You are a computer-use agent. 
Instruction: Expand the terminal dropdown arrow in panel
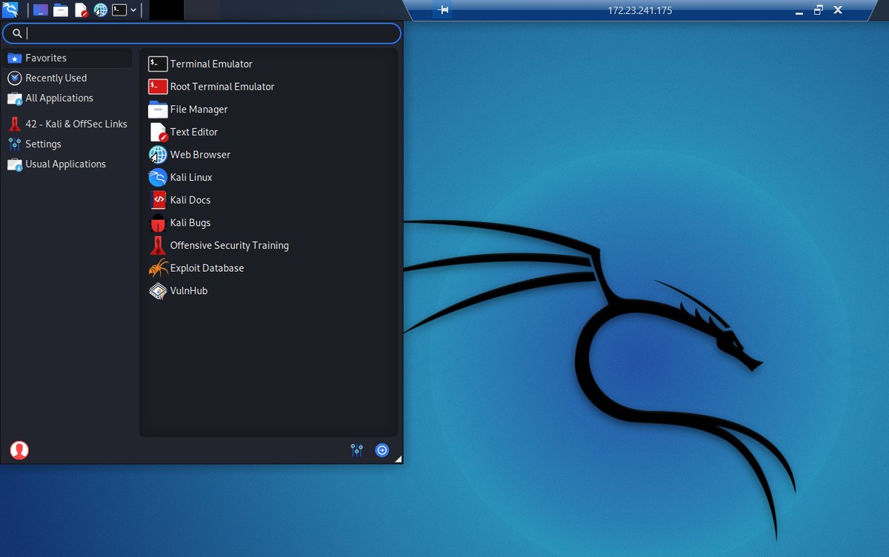(x=133, y=10)
